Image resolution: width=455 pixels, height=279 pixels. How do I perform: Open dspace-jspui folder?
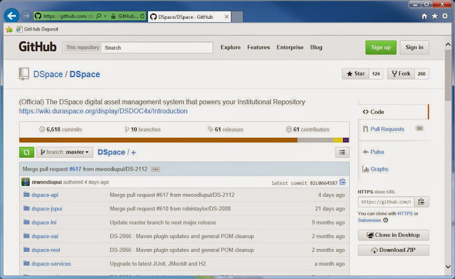pyautogui.click(x=47, y=209)
